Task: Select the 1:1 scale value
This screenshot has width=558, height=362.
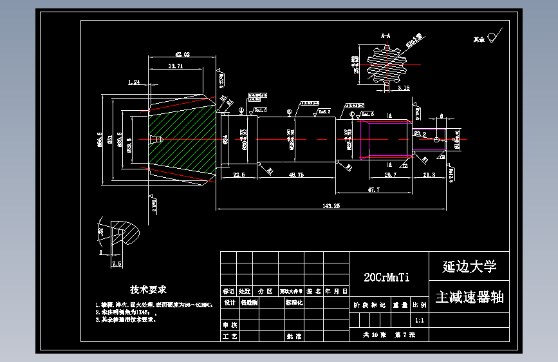Action: pos(420,320)
